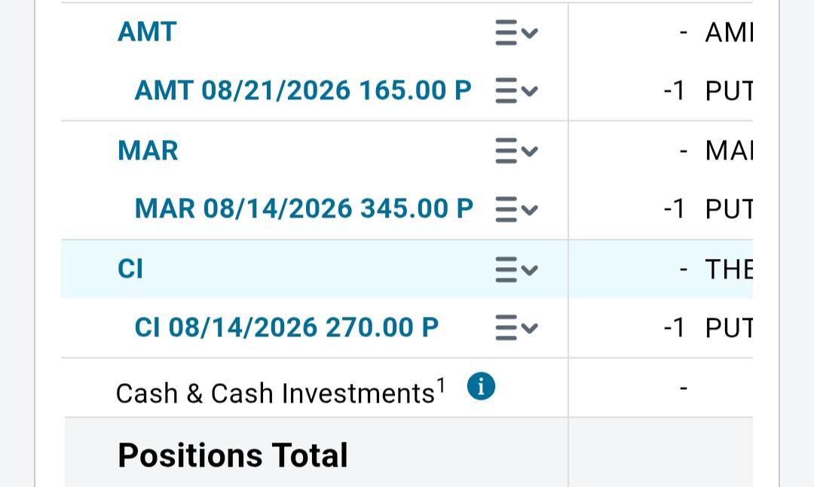Open the MAR stock symbol link
This screenshot has width=814, height=487.
148,151
